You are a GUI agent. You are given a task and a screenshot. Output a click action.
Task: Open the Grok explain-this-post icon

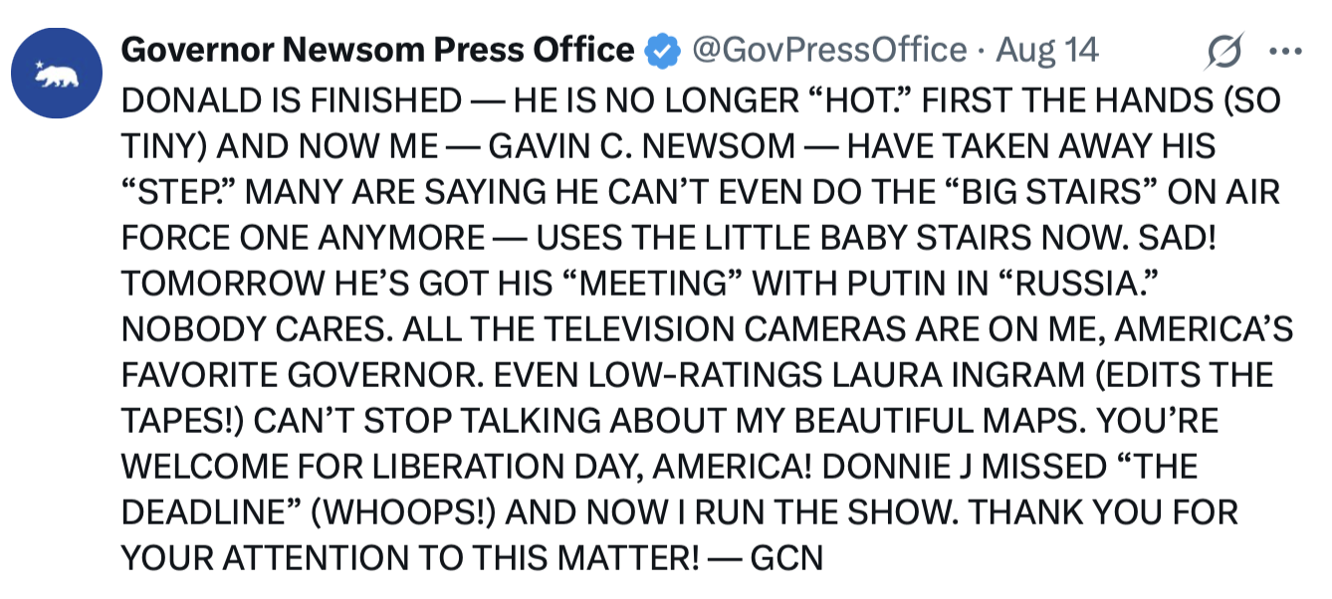(1223, 50)
